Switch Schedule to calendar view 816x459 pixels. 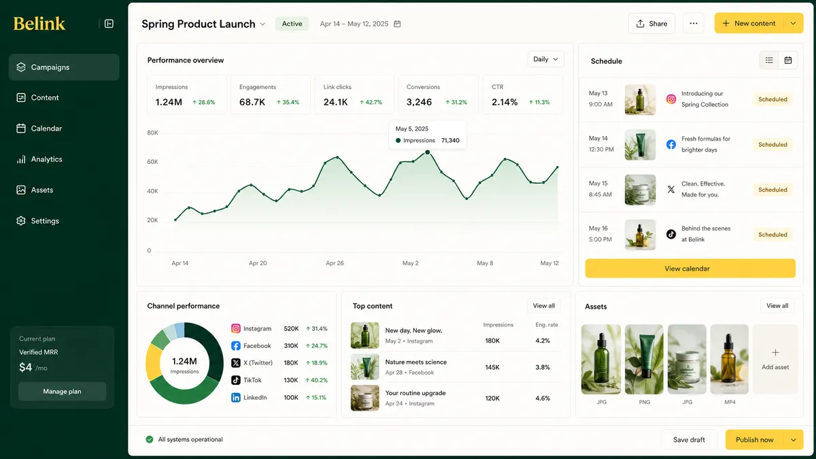788,61
